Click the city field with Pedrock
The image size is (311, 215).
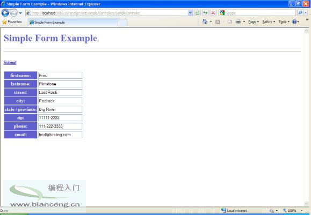[x=60, y=101]
